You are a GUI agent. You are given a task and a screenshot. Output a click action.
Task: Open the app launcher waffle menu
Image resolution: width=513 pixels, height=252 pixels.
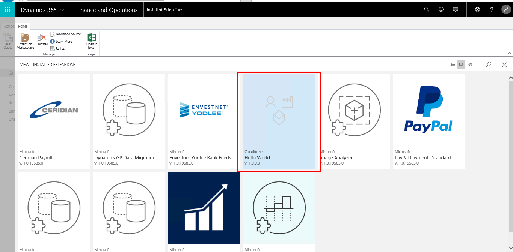8,10
